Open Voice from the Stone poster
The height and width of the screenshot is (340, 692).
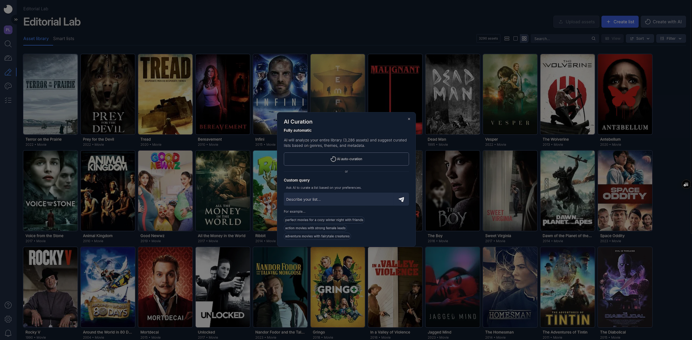tap(50, 191)
